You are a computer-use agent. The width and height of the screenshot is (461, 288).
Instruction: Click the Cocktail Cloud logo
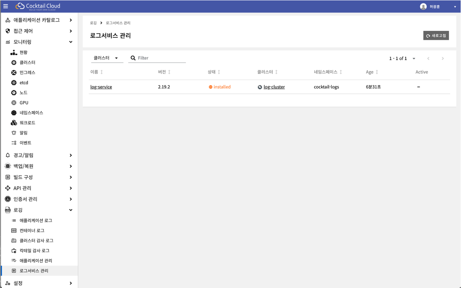pos(38,6)
